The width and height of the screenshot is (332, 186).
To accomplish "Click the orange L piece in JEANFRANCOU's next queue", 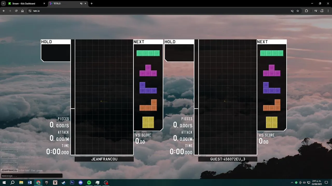I will tap(148, 105).
